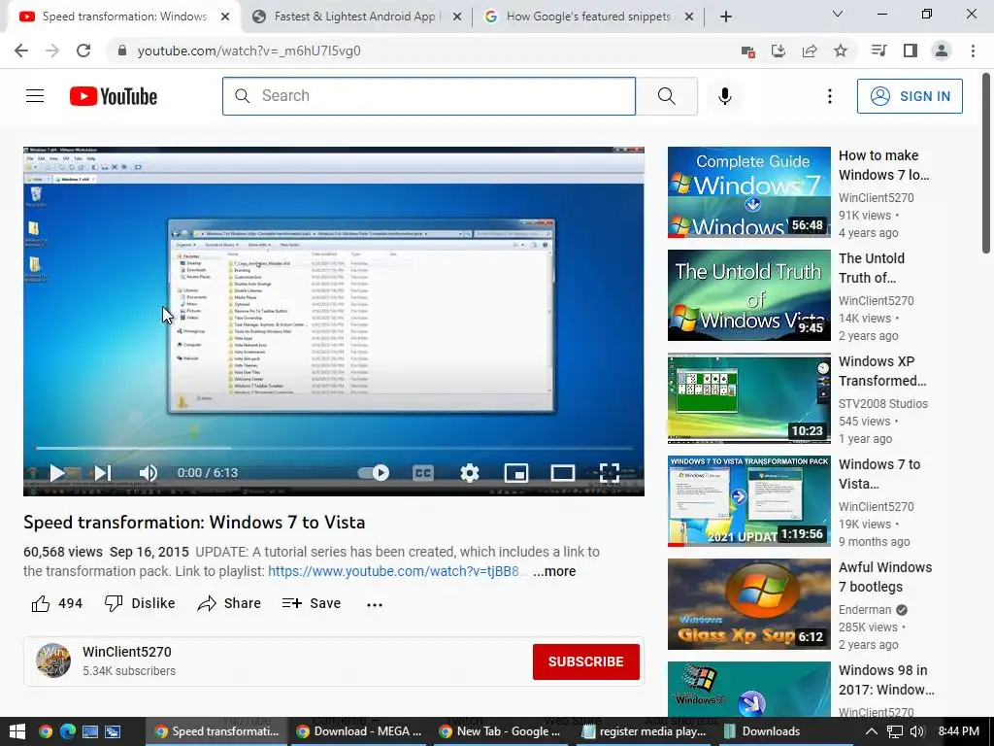Go to YouTube home via the logo
Image resolution: width=994 pixels, height=746 pixels.
pyautogui.click(x=114, y=96)
